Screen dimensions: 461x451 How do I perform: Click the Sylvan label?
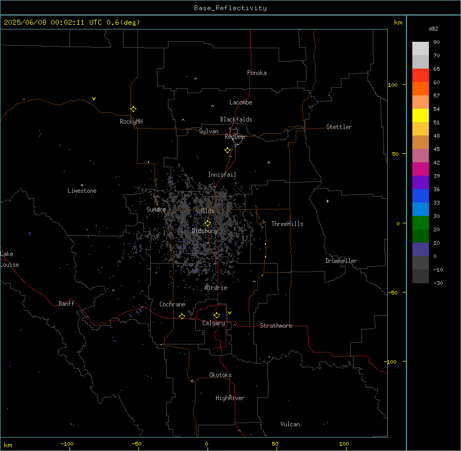(x=209, y=131)
